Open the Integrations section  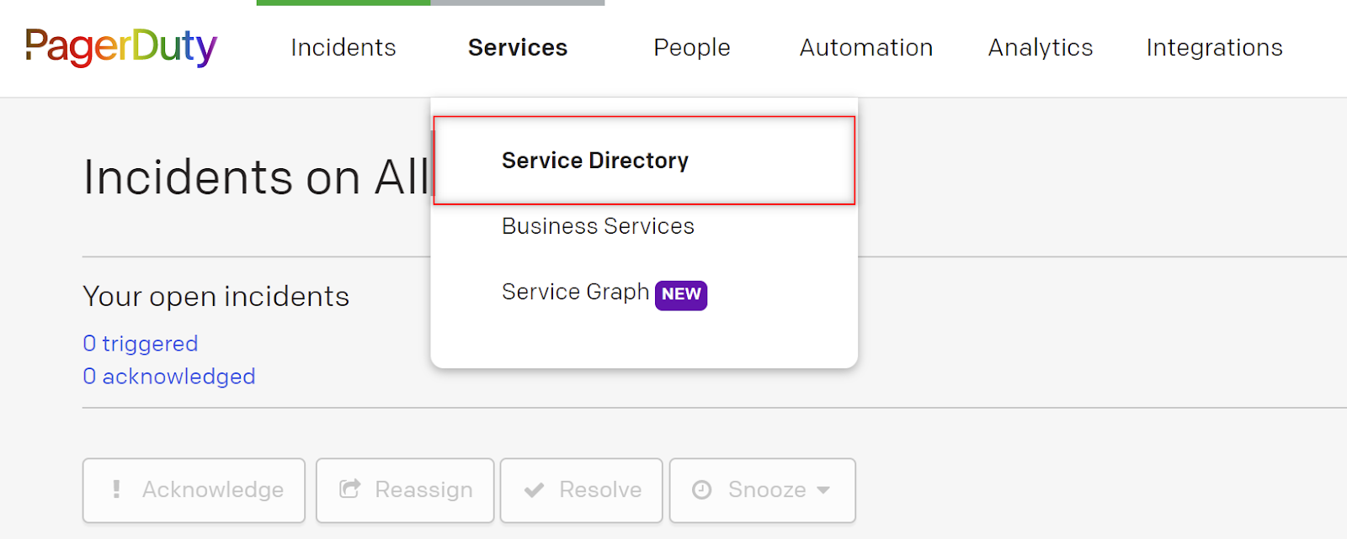point(1212,48)
